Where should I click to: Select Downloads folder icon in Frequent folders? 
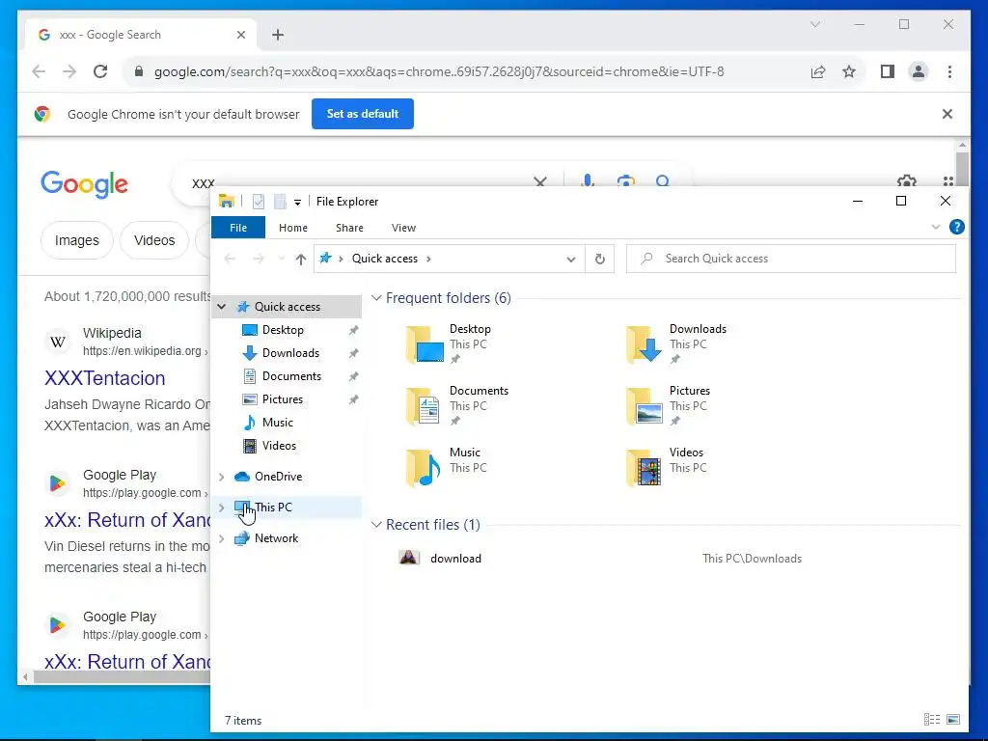644,344
